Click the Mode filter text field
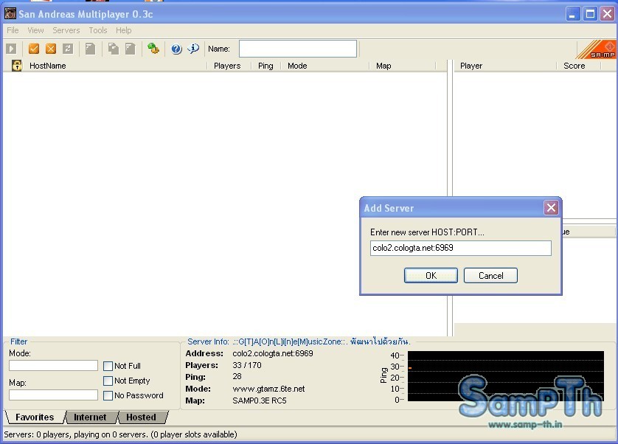This screenshot has width=618, height=444. point(53,366)
